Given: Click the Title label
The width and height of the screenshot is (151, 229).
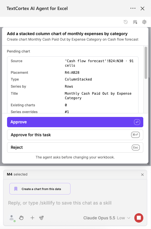Looking at the screenshot, I should click(14, 93).
